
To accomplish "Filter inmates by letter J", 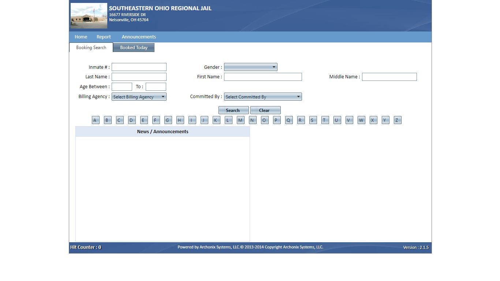I will (204, 120).
